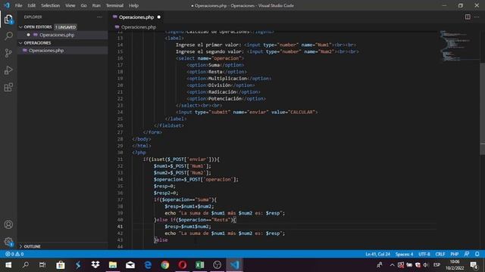485x272 pixels.
Task: Open File Explorer from taskbar
Action: tap(113, 265)
